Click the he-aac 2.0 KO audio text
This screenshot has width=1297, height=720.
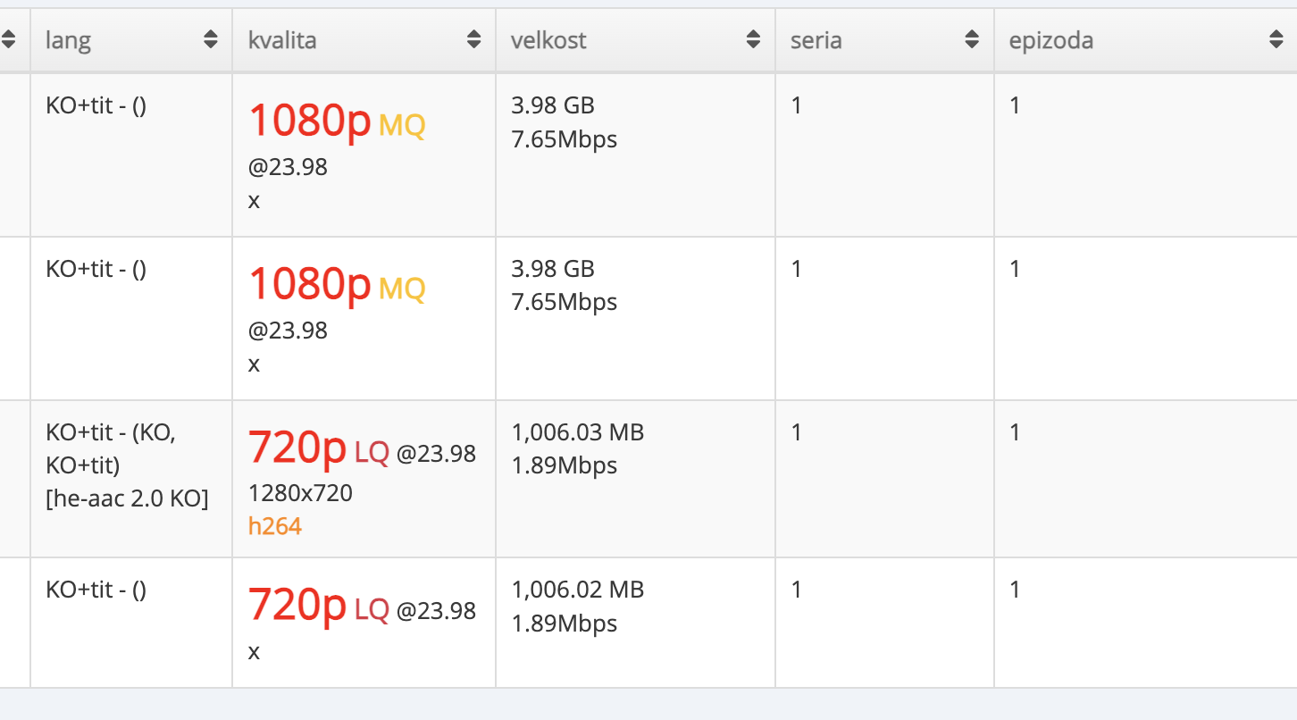pyautogui.click(x=127, y=498)
